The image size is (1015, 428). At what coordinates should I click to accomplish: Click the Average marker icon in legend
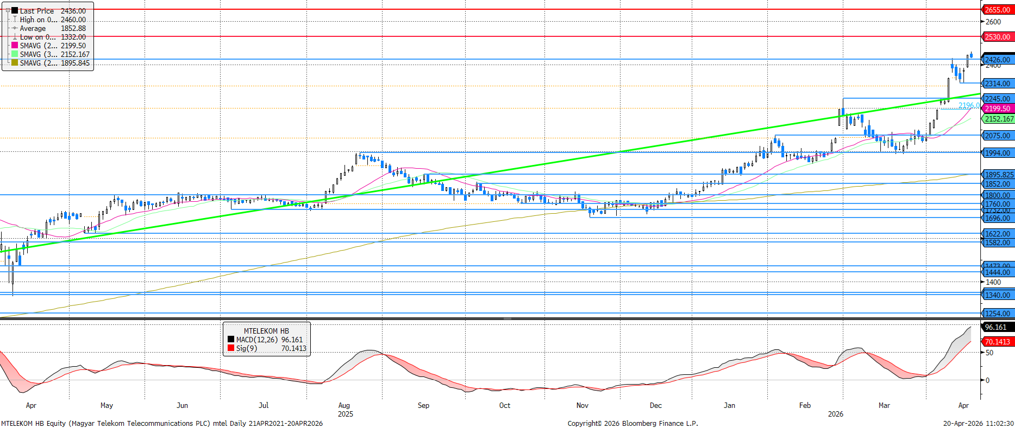click(15, 28)
